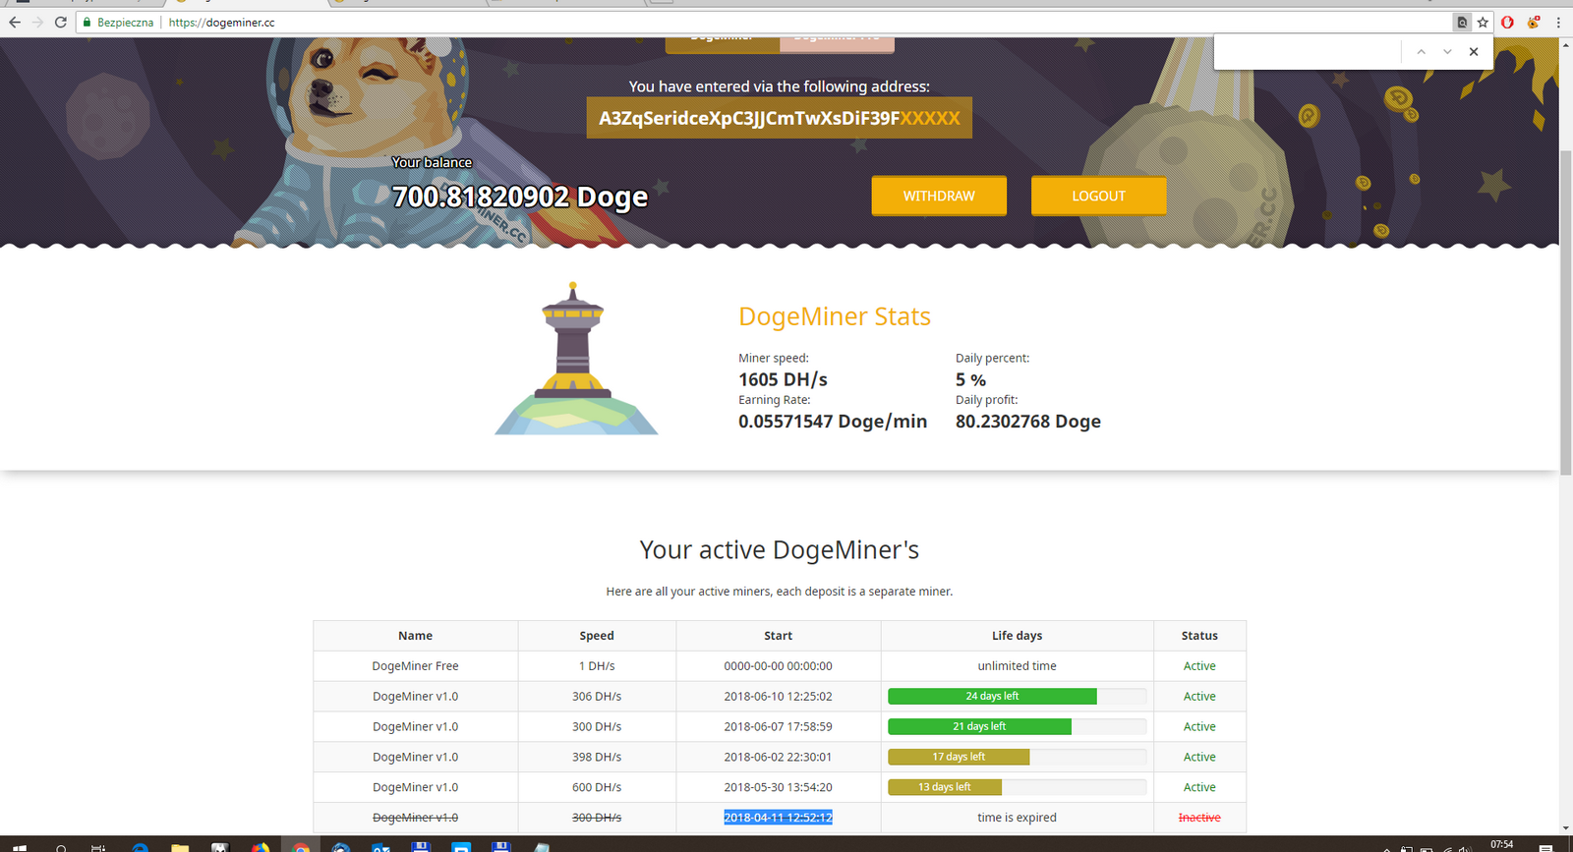Click the Life days column header

(1017, 636)
